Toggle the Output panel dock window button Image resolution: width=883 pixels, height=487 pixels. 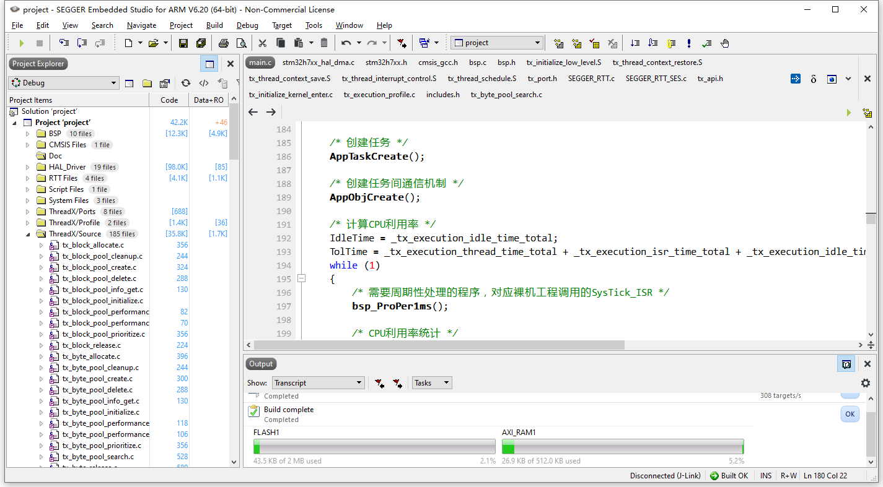[x=846, y=364]
